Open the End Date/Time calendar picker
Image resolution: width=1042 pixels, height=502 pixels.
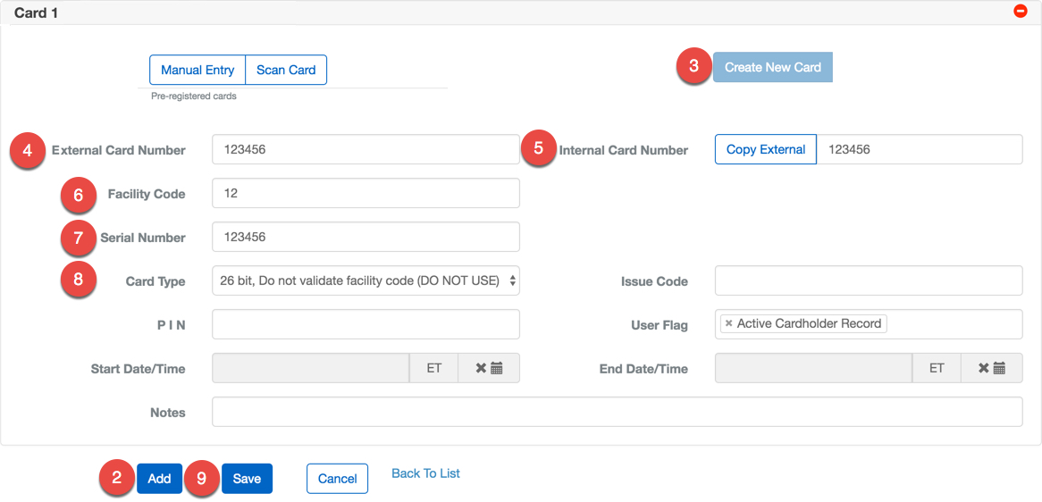click(1000, 368)
